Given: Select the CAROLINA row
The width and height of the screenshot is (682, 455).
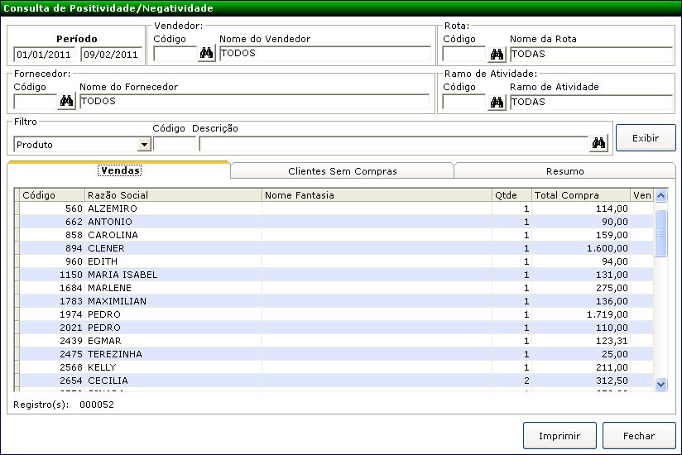Looking at the screenshot, I should pyautogui.click(x=336, y=235).
